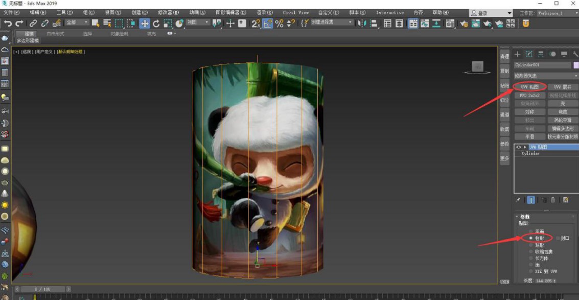Click the 涡轮平滑 modifier button

point(562,120)
